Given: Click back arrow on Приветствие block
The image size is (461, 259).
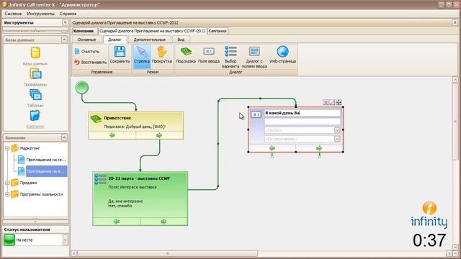Looking at the screenshot, I should 112,135.
